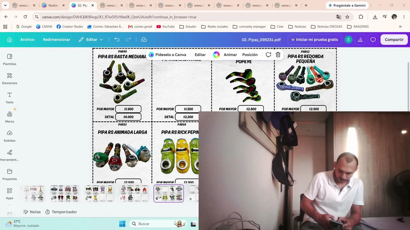
Task: Open the Temporizador timer
Action: click(61, 212)
